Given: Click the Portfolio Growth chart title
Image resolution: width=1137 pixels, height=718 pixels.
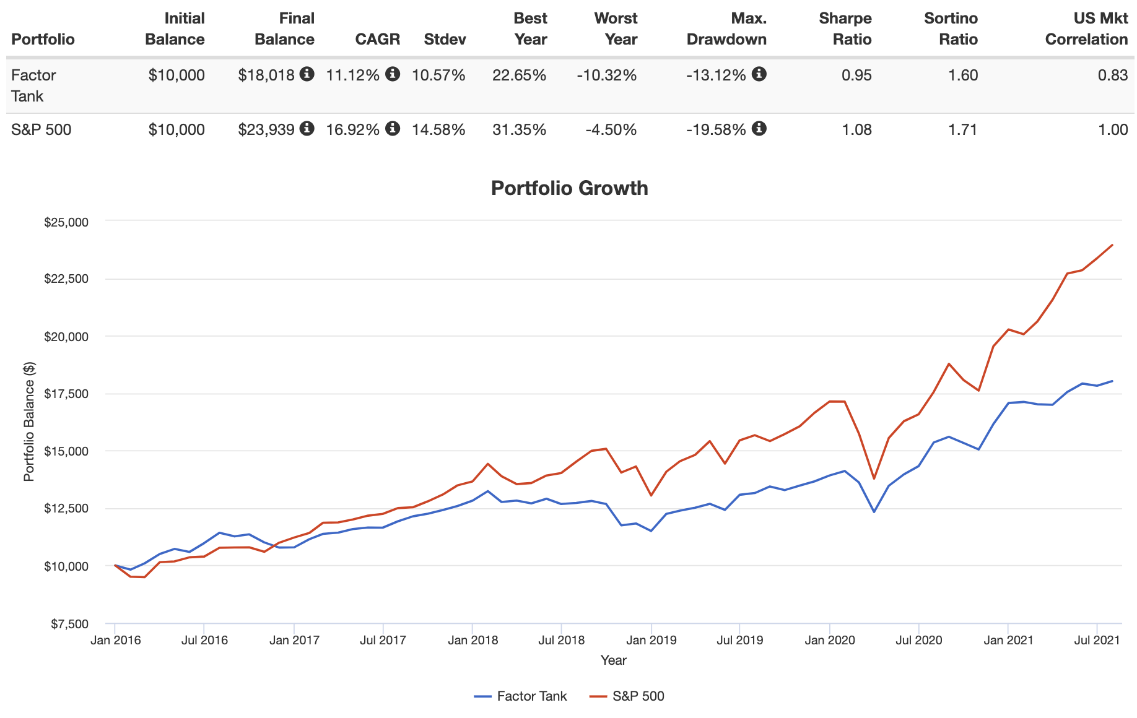Looking at the screenshot, I should [569, 188].
